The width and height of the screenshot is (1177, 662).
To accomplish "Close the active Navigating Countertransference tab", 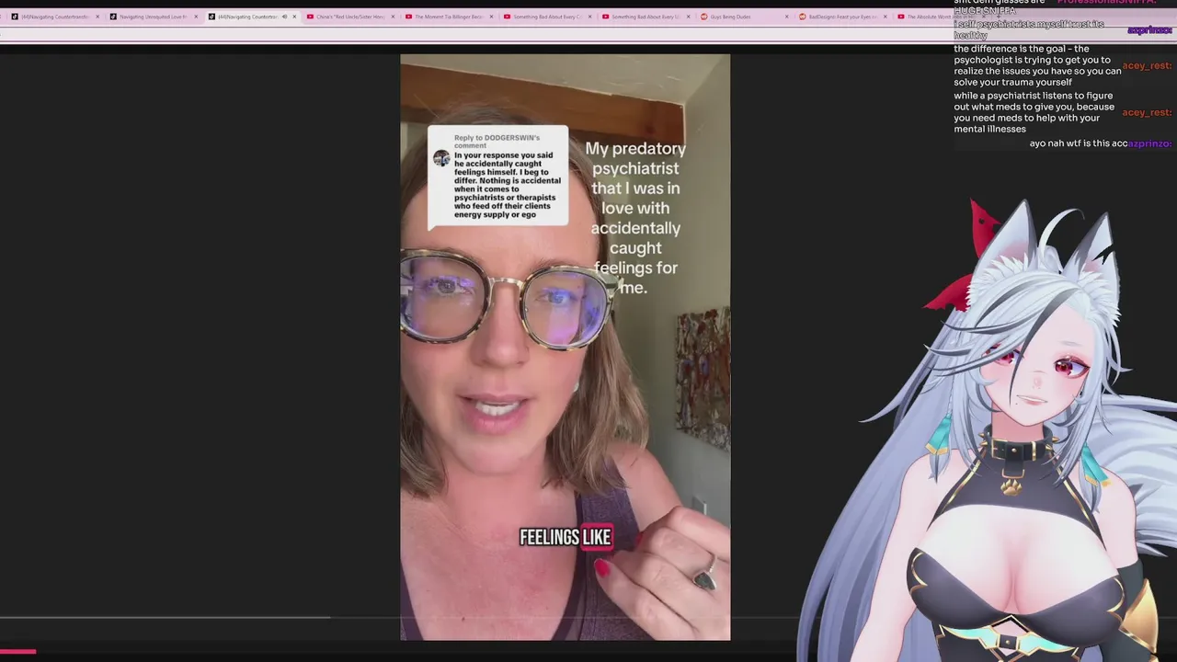I will pos(294,17).
